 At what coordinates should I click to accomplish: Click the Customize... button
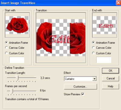[80, 87]
